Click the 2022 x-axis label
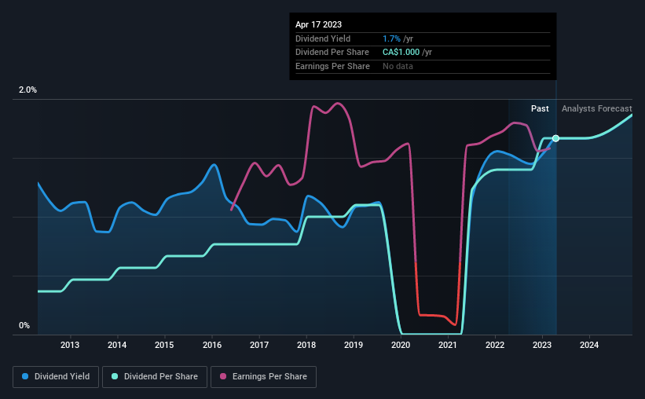The height and width of the screenshot is (399, 645). (x=495, y=345)
